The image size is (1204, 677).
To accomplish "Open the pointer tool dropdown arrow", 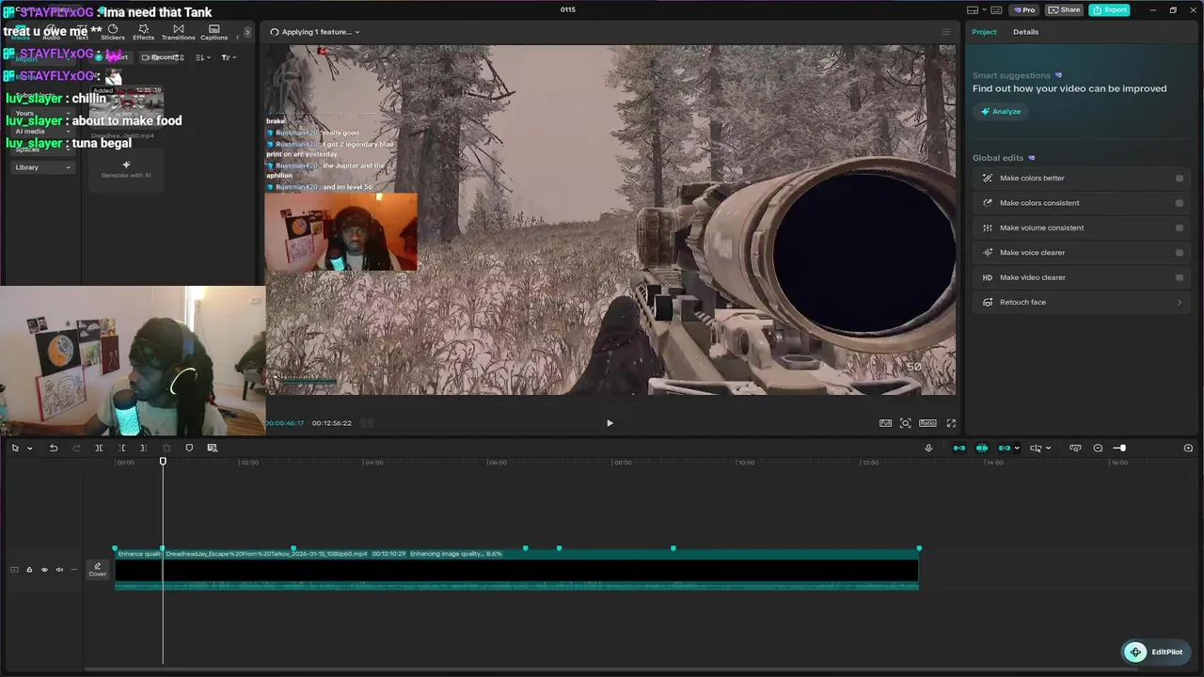I will (x=29, y=449).
